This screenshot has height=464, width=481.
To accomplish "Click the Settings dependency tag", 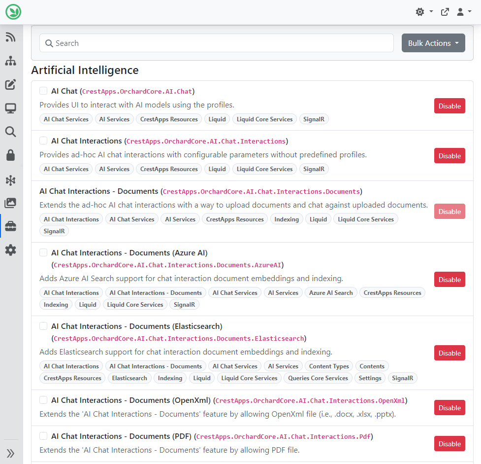I will tap(370, 378).
